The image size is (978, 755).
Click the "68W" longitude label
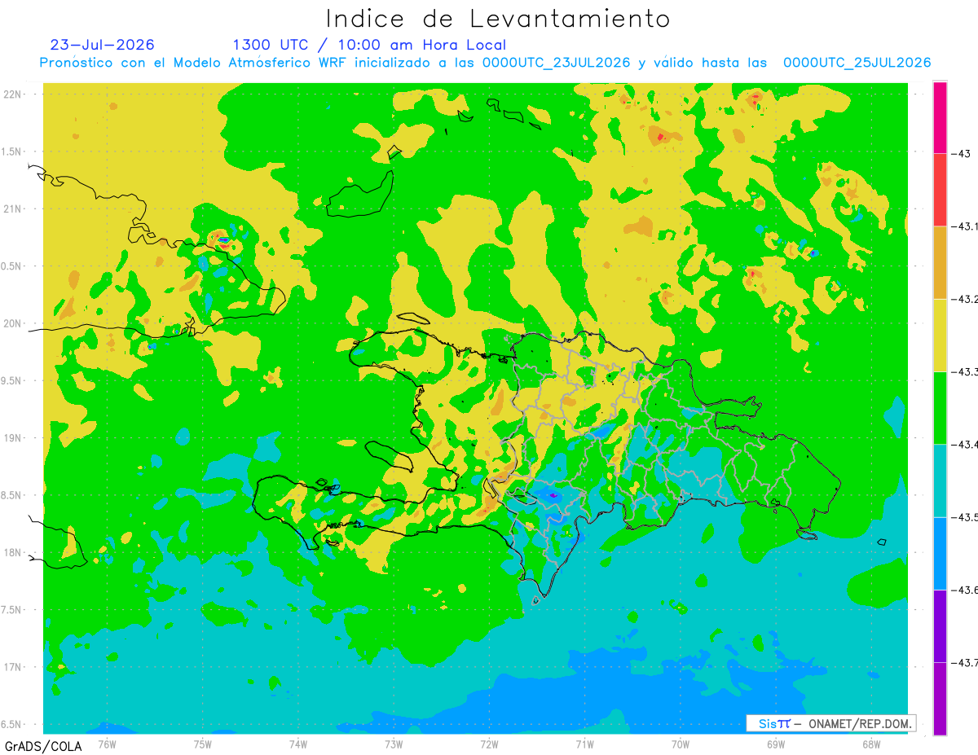pos(871,744)
